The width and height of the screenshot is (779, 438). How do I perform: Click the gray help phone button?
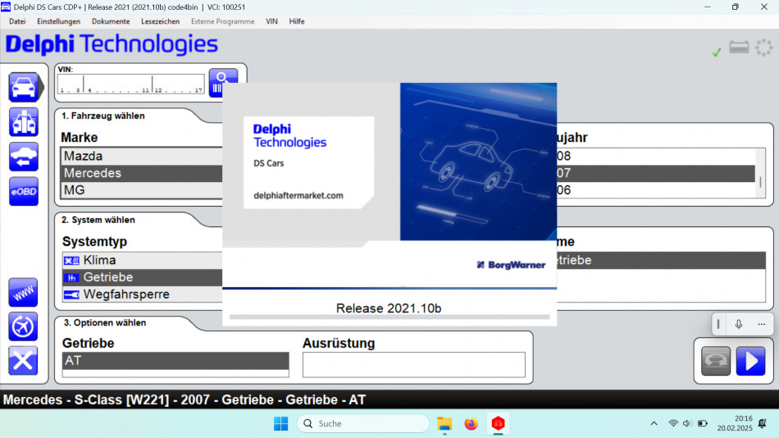[x=715, y=361]
